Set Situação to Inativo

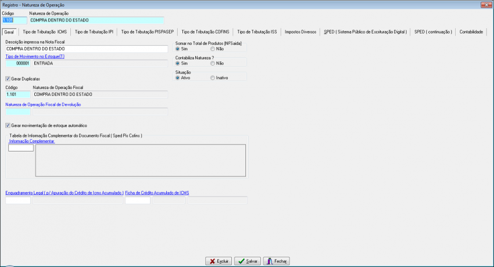pyautogui.click(x=213, y=78)
